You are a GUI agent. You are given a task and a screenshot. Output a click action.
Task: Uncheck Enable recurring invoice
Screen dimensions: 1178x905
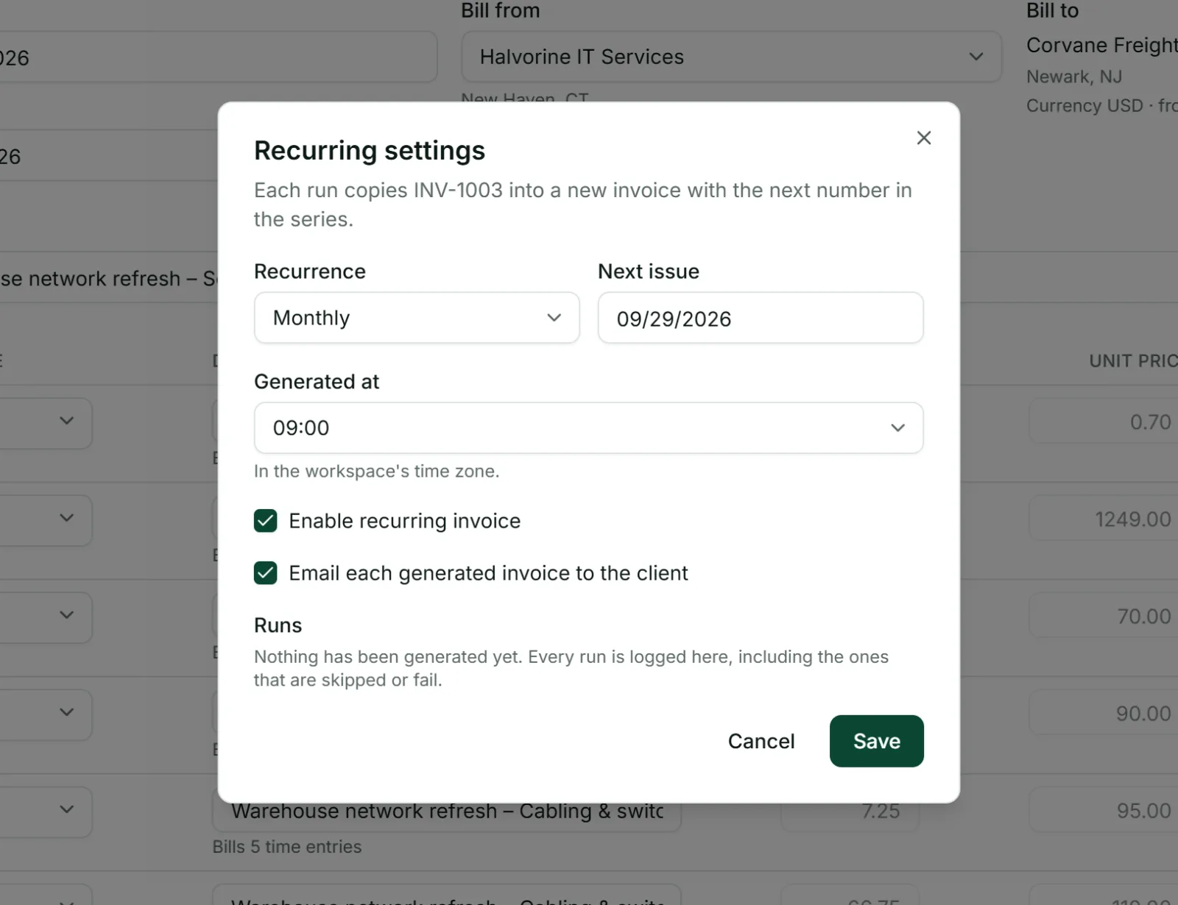click(x=266, y=521)
